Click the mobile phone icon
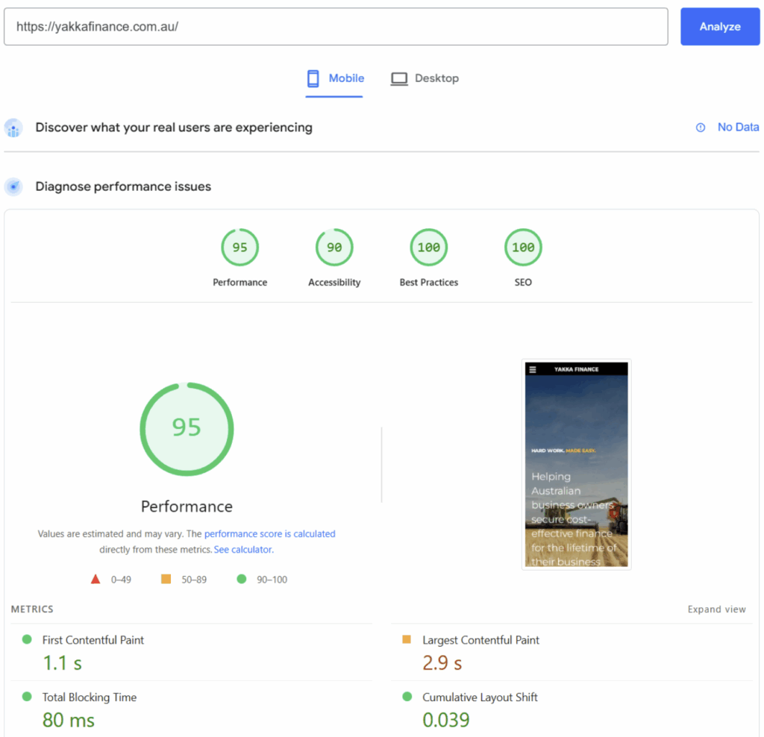The width and height of the screenshot is (764, 737). (x=313, y=78)
